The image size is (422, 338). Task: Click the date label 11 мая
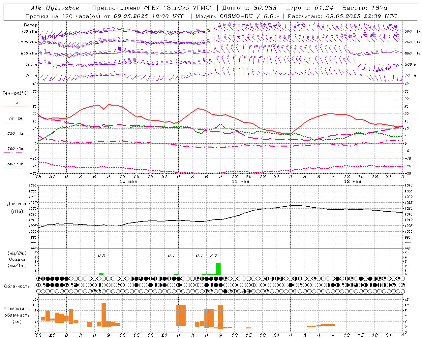point(240,182)
